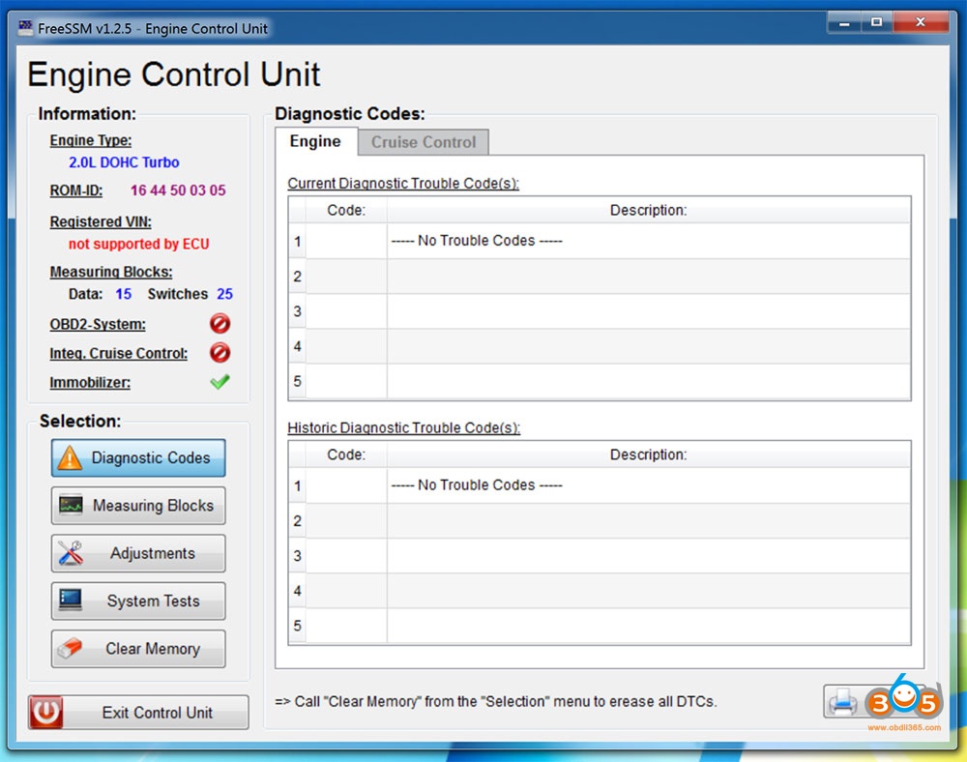This screenshot has width=967, height=762.
Task: Click the ROM-ID value '16 44 50 03 05'
Action: pyautogui.click(x=178, y=190)
